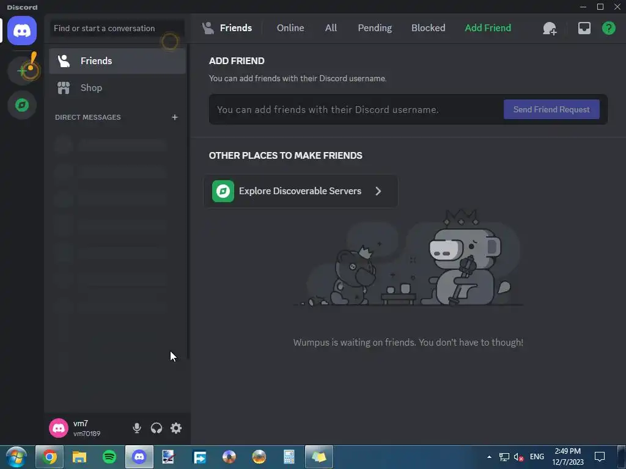Select the All friends tab
The height and width of the screenshot is (469, 626).
click(x=331, y=28)
